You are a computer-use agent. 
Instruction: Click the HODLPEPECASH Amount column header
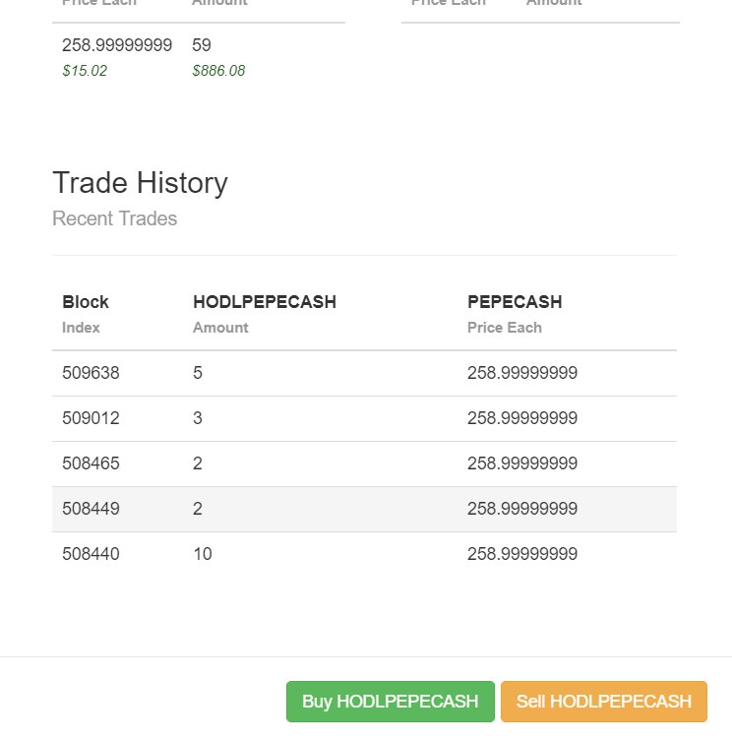pos(265,314)
